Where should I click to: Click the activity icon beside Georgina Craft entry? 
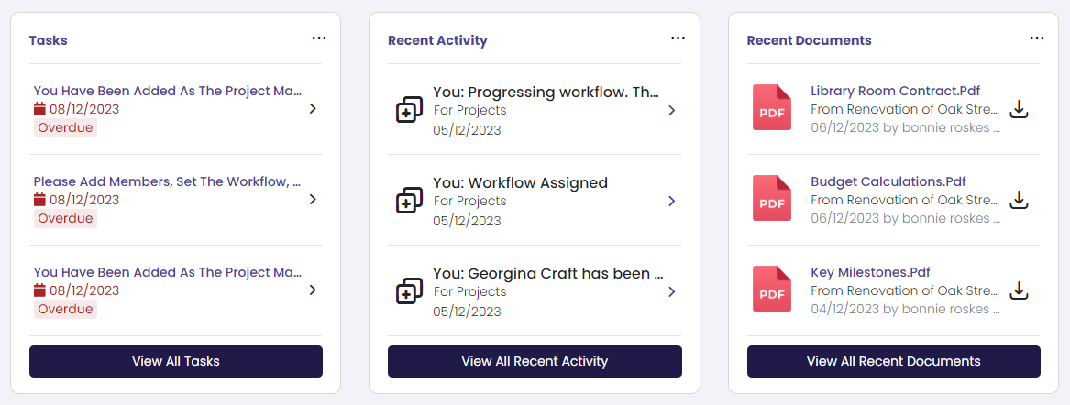(x=409, y=291)
